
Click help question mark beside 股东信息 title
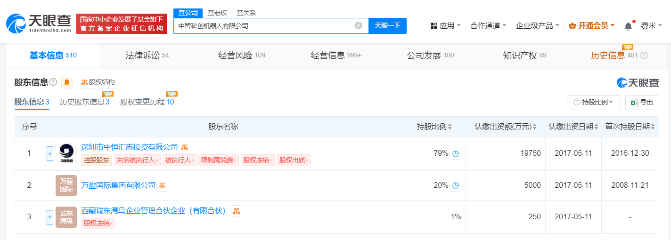(x=53, y=82)
